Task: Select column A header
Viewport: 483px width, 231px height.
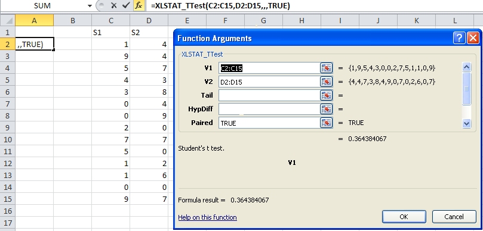Action: 34,21
